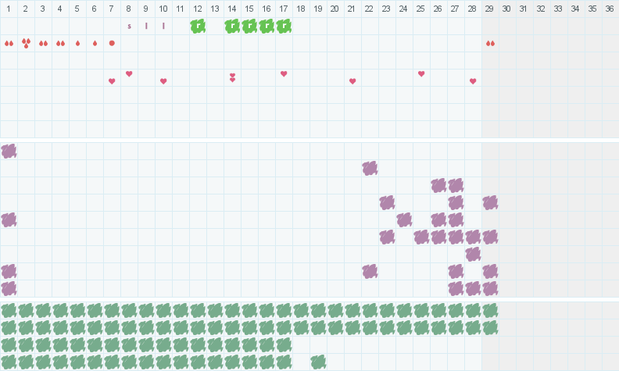Click the purple scribble mark on day 25
The width and height of the screenshot is (619, 371).
(421, 237)
